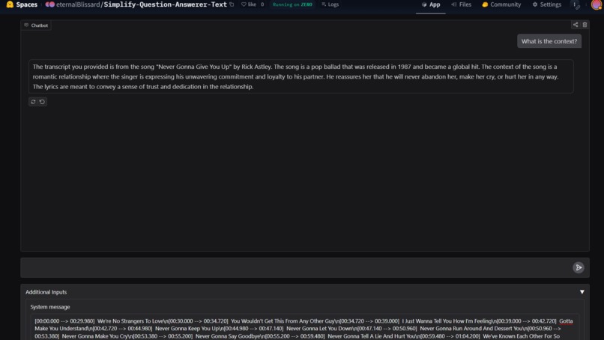Click the System message label
Image resolution: width=604 pixels, height=340 pixels.
(x=50, y=307)
